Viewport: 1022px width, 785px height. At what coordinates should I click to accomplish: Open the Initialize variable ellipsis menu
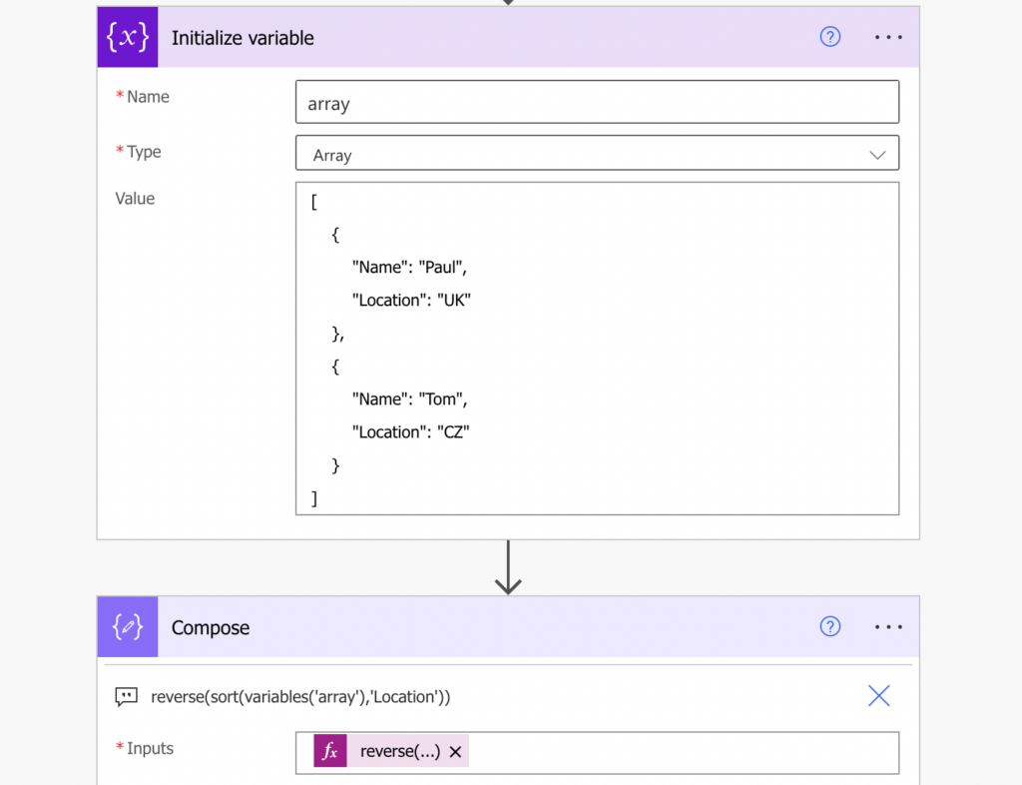click(887, 37)
